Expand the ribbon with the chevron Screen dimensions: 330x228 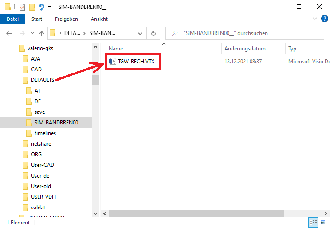(315, 19)
